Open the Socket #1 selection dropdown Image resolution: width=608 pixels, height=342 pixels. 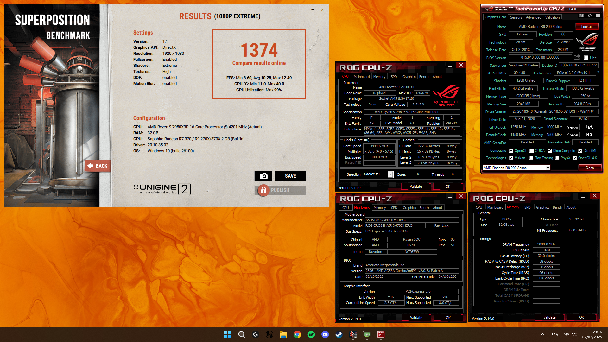coord(378,174)
